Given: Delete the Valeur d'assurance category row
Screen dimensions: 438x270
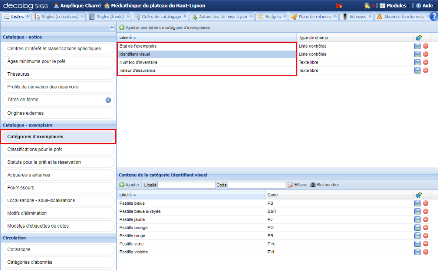Looking at the screenshot, I should pyautogui.click(x=426, y=70).
